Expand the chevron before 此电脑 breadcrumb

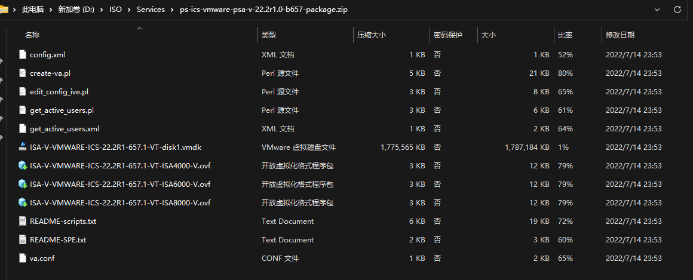pyautogui.click(x=14, y=10)
